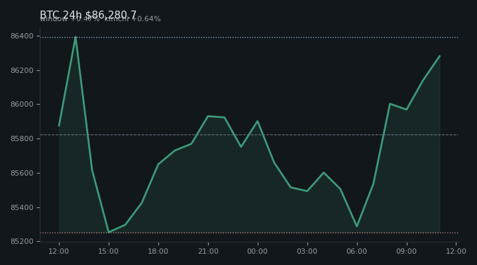Click the price line's first data point
The height and width of the screenshot is (265, 477).
coord(59,126)
